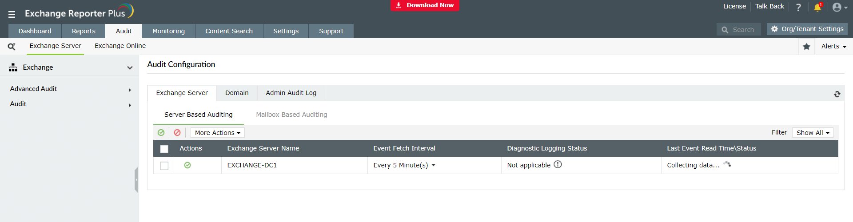Click the enabled status icon for EXCHANGE-DC1
The height and width of the screenshot is (222, 853).
point(187,165)
